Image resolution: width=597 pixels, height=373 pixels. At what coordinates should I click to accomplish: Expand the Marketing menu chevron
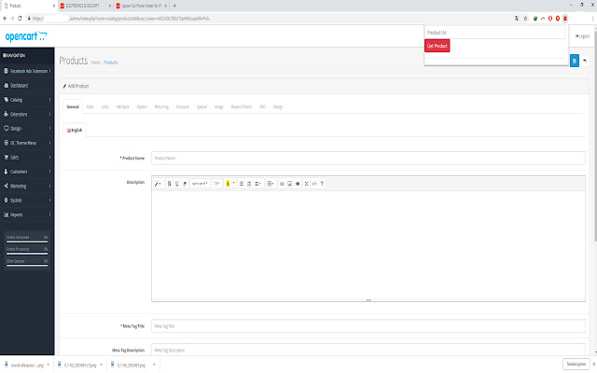(49, 186)
